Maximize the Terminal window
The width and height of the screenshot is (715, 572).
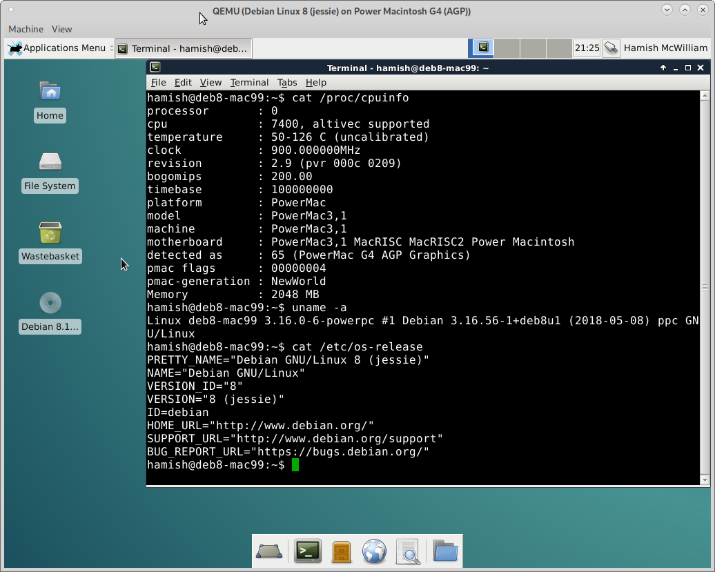tap(688, 68)
